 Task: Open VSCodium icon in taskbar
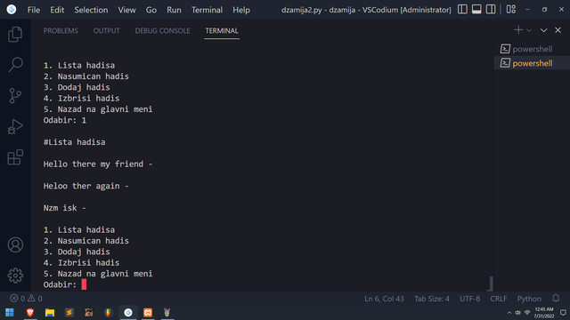click(128, 312)
